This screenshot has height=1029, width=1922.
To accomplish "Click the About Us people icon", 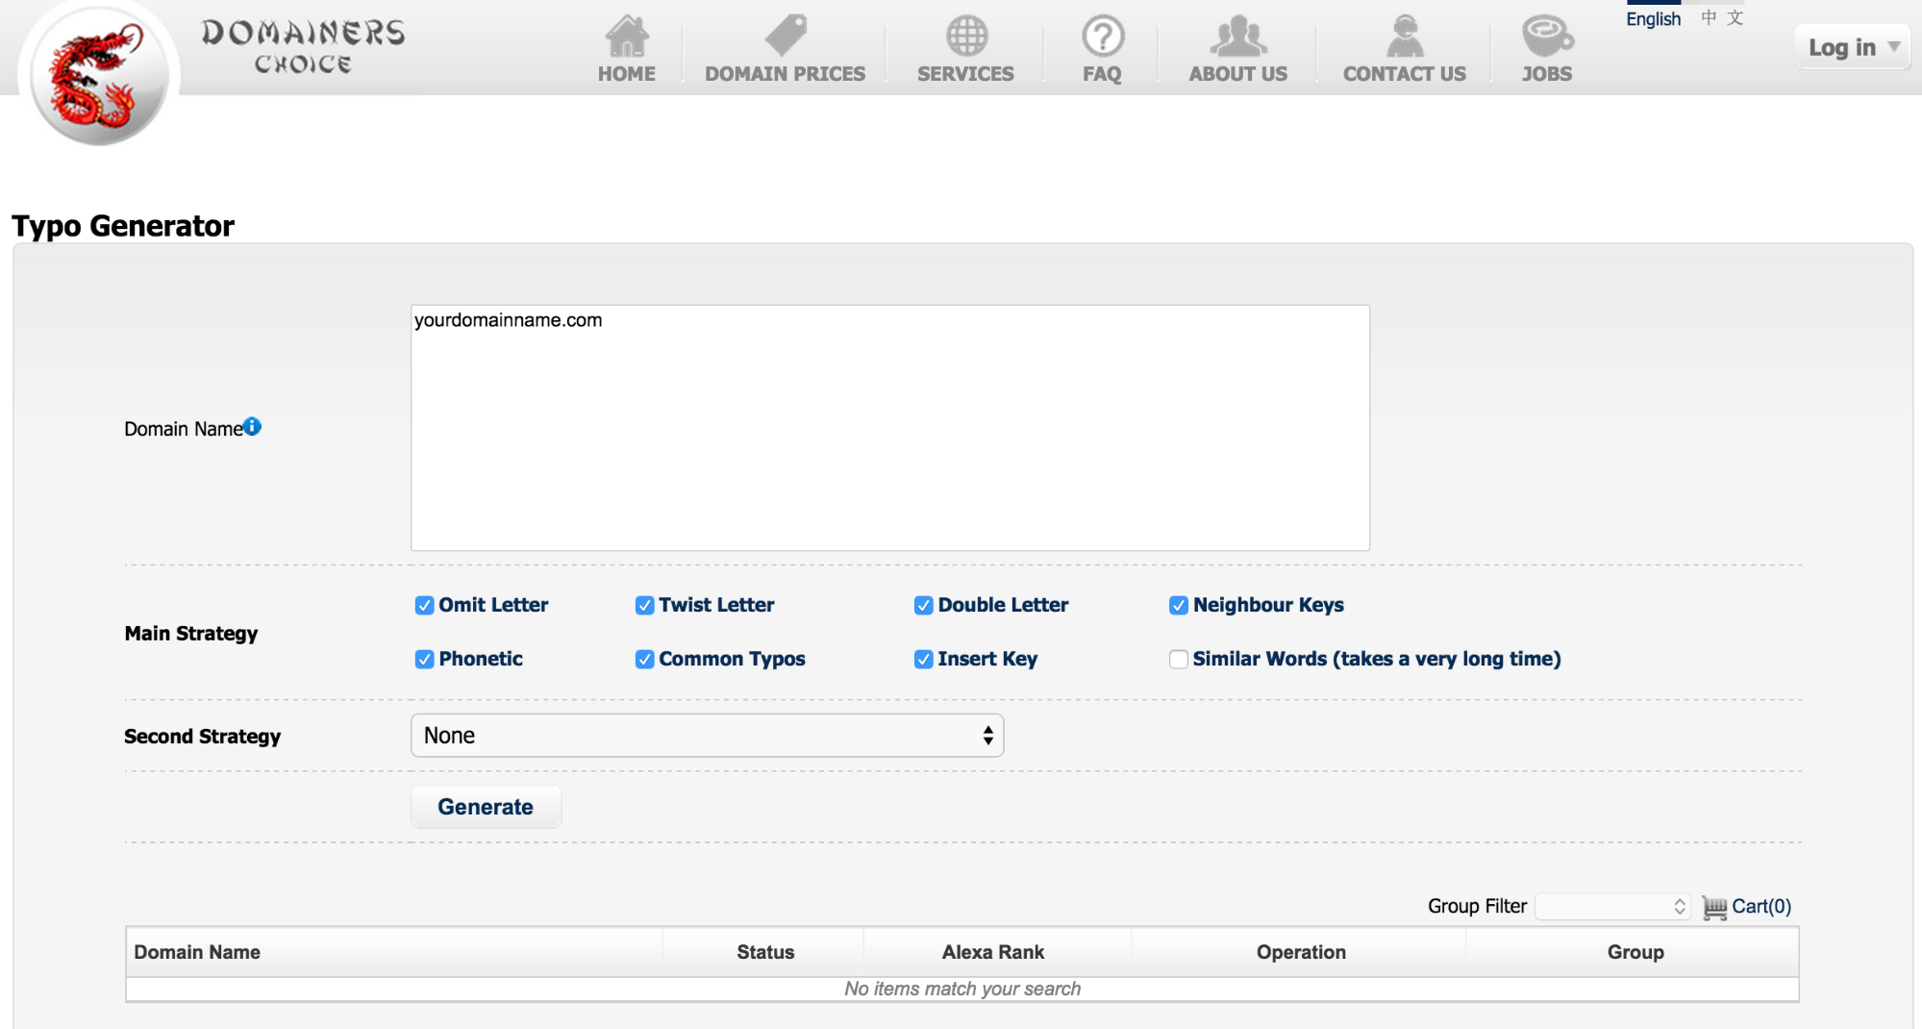I will (x=1238, y=37).
